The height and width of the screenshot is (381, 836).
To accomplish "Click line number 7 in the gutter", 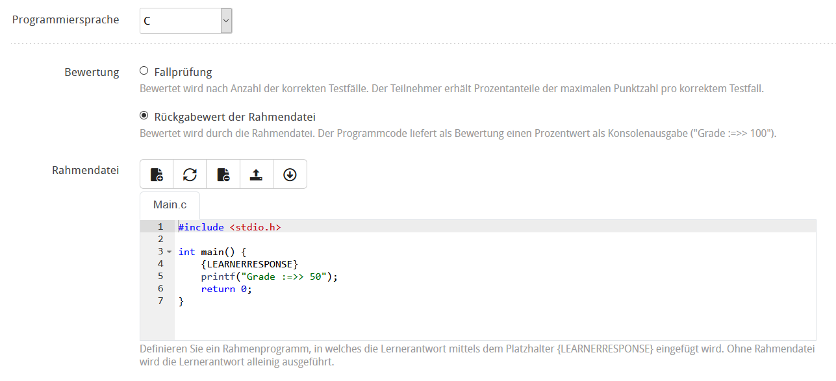I will pyautogui.click(x=160, y=301).
